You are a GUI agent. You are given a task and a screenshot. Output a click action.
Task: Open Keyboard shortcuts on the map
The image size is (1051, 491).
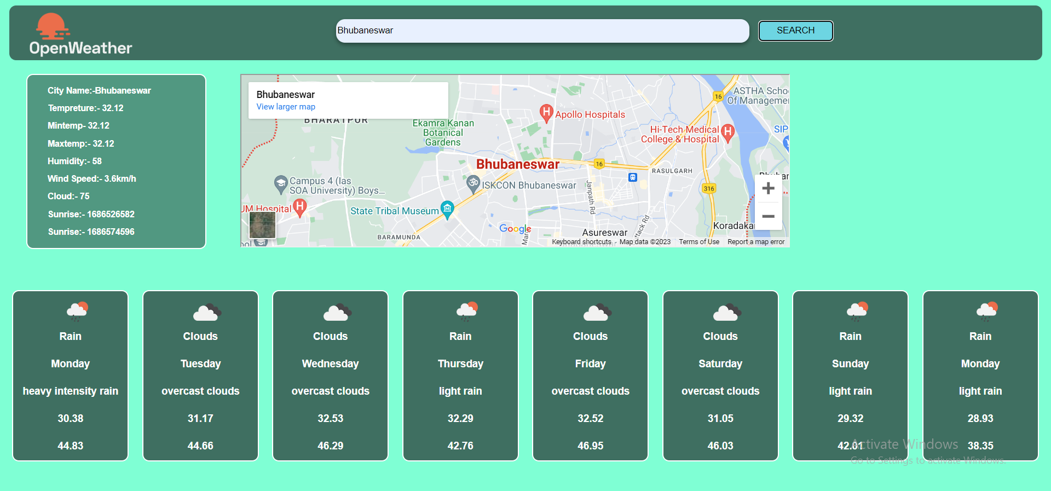click(x=581, y=242)
